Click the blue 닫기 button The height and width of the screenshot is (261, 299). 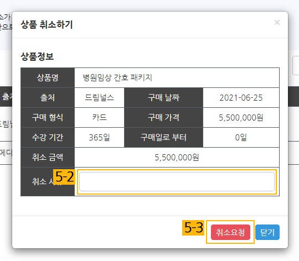[267, 232]
